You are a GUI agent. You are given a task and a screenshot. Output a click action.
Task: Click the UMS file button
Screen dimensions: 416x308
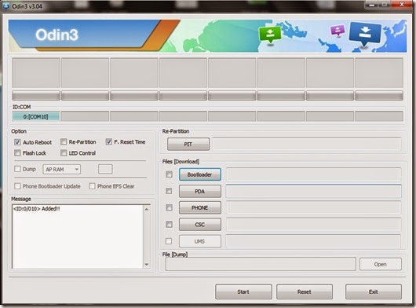200,241
